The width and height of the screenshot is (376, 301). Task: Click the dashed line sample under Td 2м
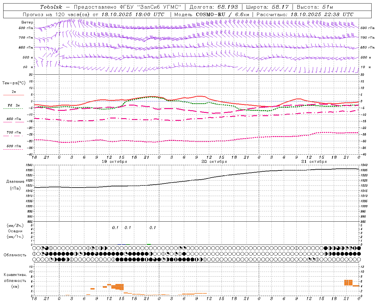[x=13, y=108]
